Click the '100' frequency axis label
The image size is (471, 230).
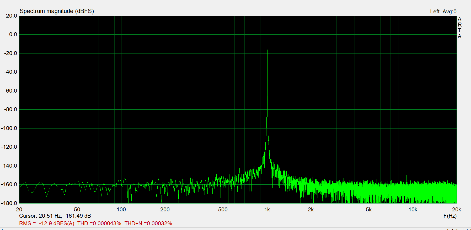pyautogui.click(x=121, y=210)
